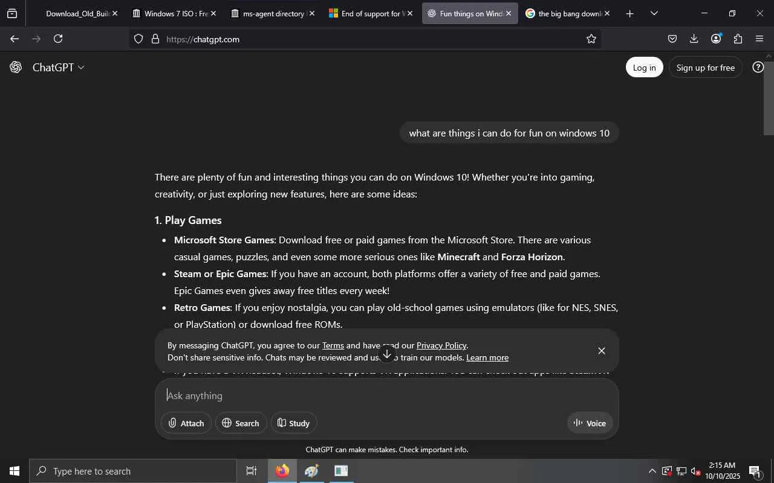Follow the Learn more link
Image resolution: width=774 pixels, height=483 pixels.
tap(487, 357)
